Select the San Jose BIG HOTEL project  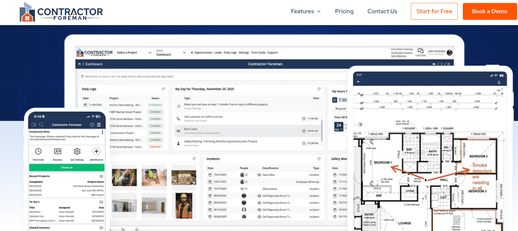point(93,191)
